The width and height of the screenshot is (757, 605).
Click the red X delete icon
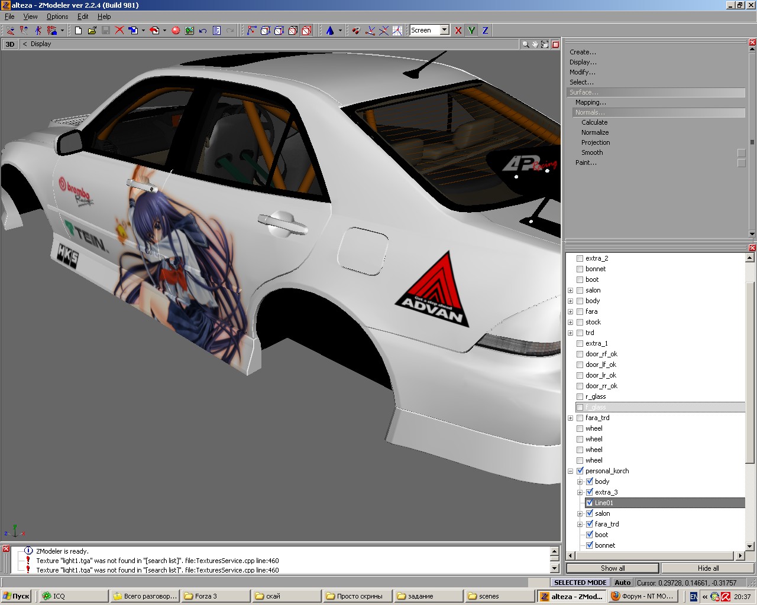click(119, 30)
